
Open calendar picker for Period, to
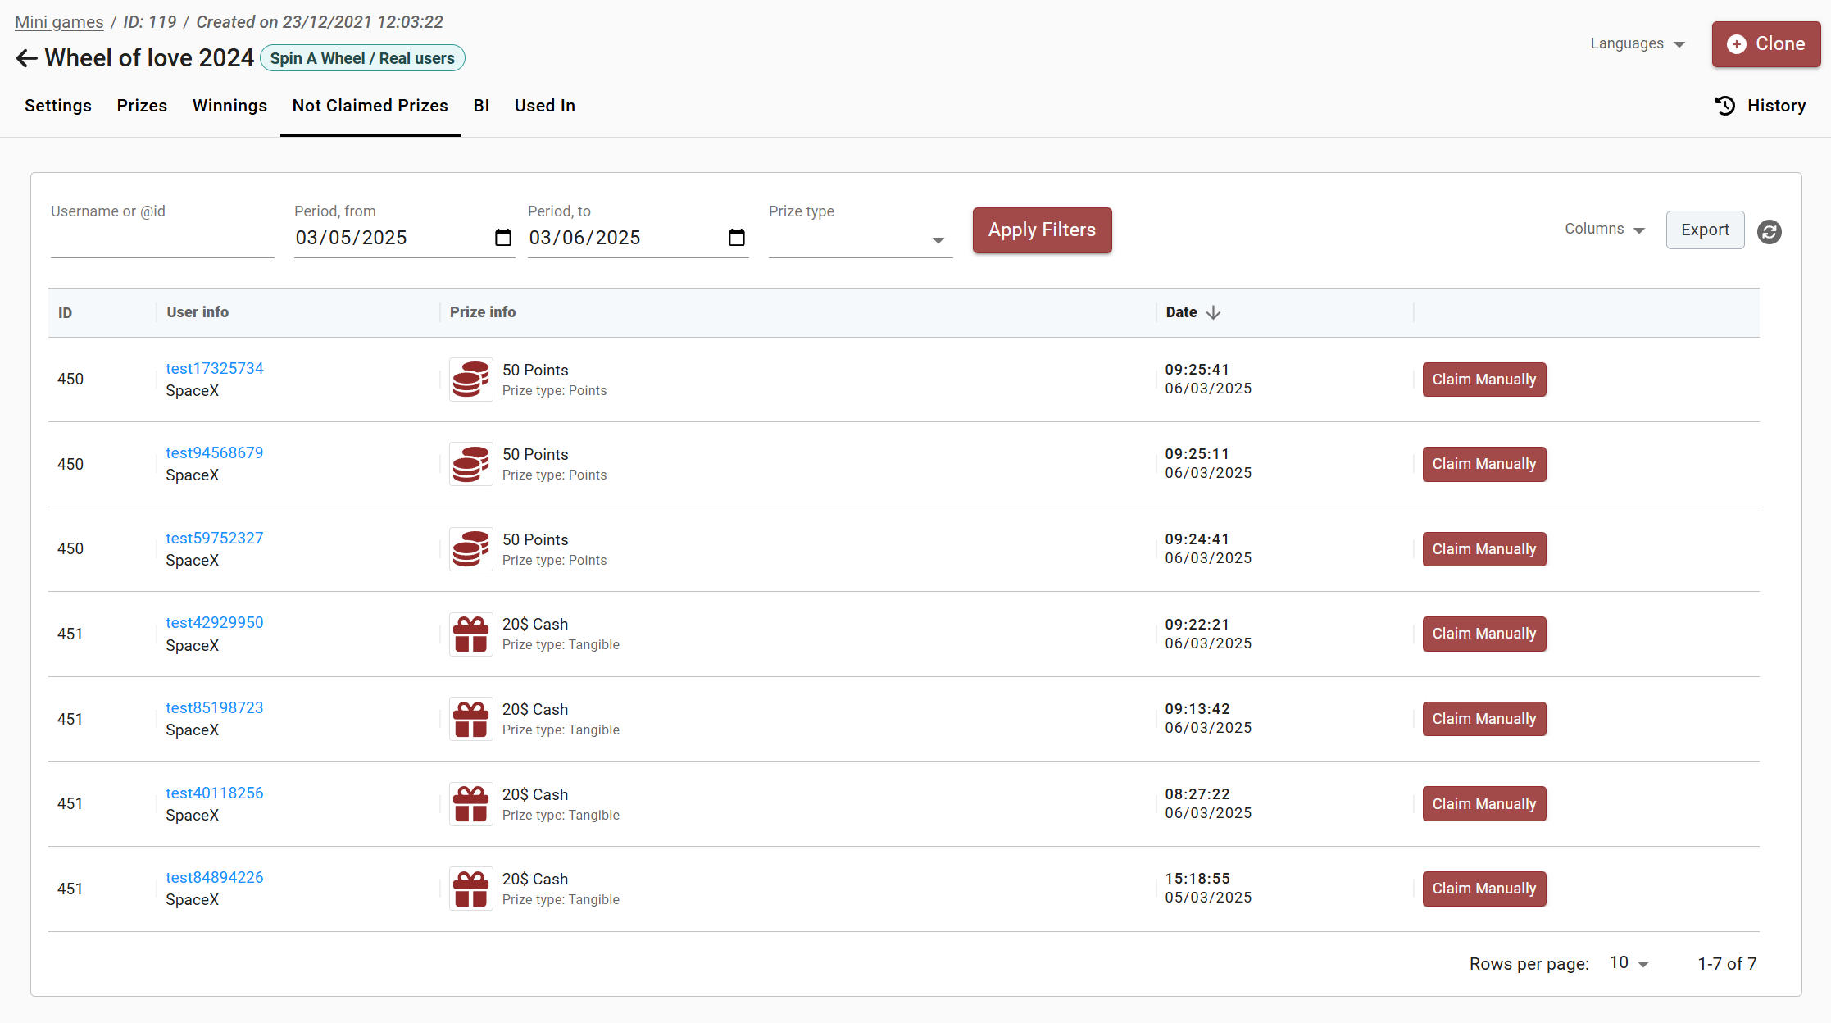click(736, 238)
